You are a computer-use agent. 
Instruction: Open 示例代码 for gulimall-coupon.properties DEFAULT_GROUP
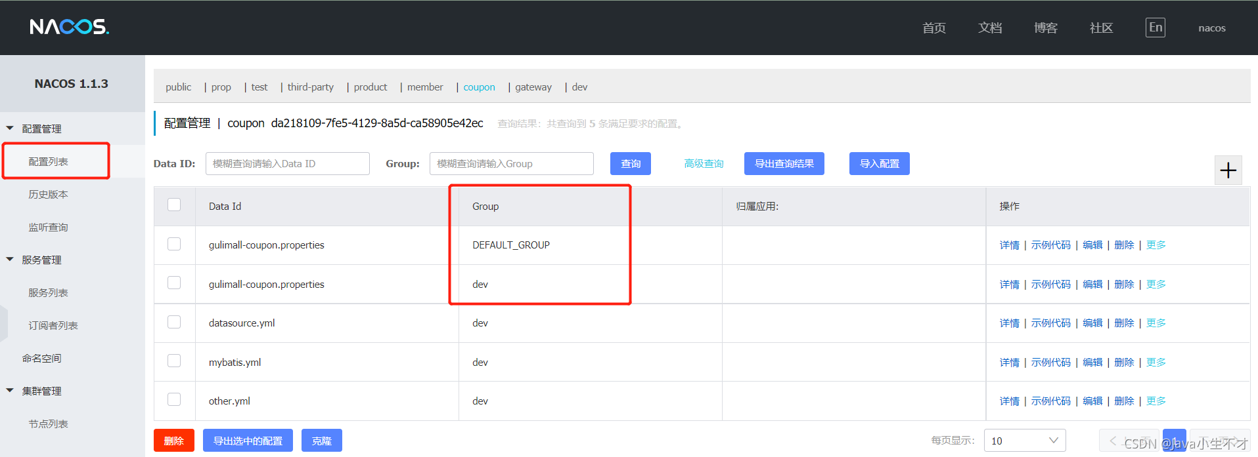coord(1051,245)
